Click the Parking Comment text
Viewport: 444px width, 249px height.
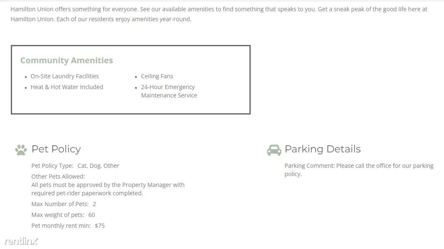pos(359,169)
